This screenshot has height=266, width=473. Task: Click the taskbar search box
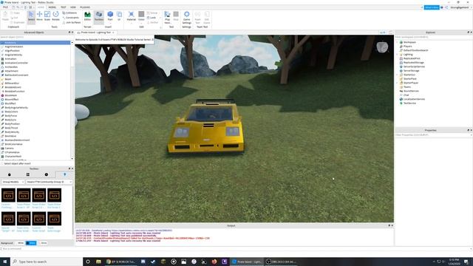tap(47, 262)
